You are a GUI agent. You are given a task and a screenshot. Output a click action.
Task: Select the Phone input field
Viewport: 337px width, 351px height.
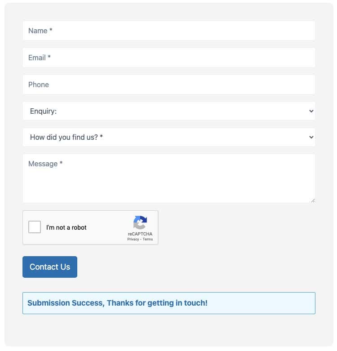tap(168, 84)
